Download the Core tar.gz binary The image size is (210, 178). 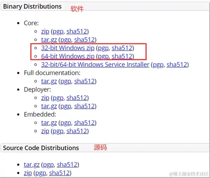[x=49, y=40]
